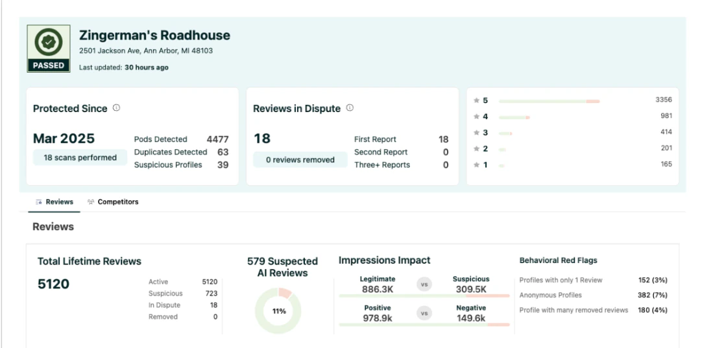Screen dimensions: 702x348
Task: Click the star icon in the 2-star row
Action: (476, 149)
